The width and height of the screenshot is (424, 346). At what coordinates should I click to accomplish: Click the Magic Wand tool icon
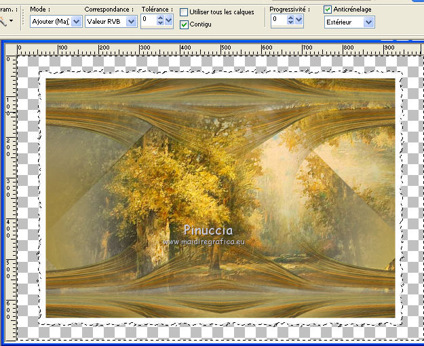3,21
